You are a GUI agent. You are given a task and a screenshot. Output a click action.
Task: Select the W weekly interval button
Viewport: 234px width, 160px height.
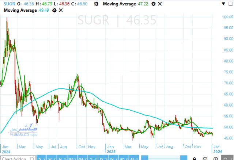pos(50,158)
